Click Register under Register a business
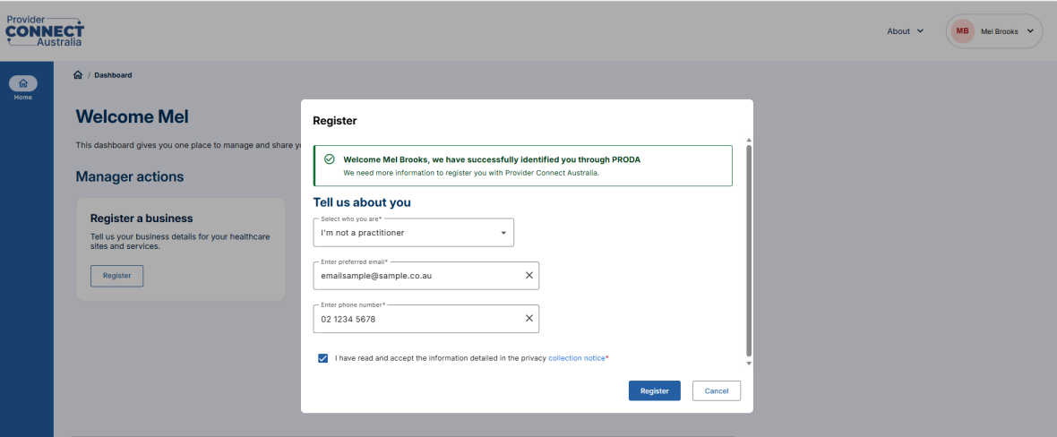 point(116,276)
